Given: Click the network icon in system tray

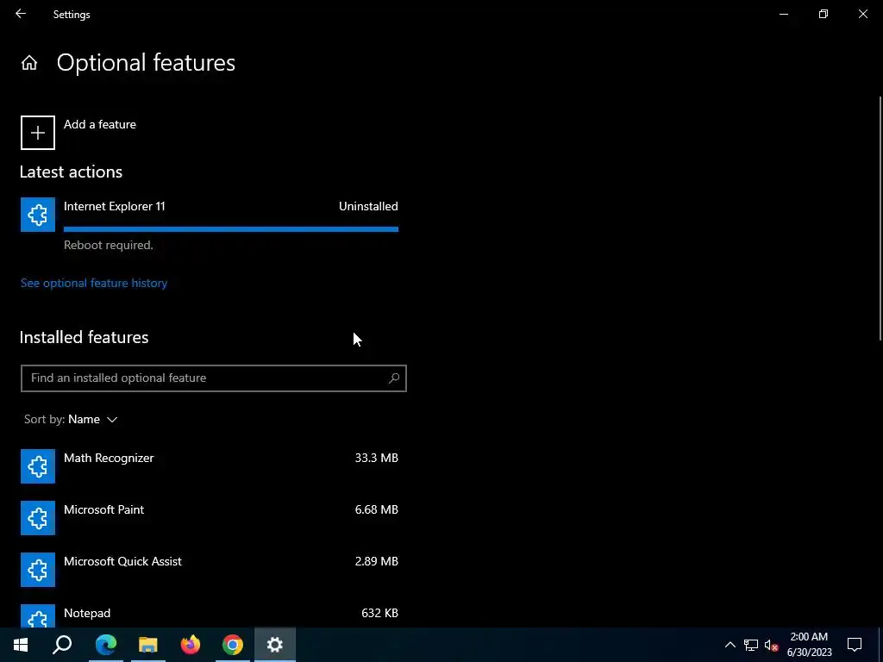Looking at the screenshot, I should (x=751, y=645).
